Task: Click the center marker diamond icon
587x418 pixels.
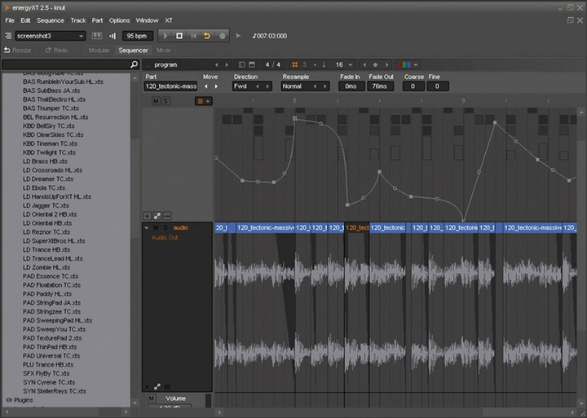Action: pyautogui.click(x=376, y=64)
